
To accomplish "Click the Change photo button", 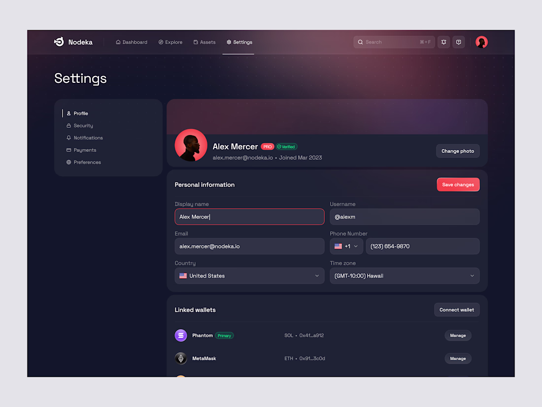I will click(x=458, y=151).
